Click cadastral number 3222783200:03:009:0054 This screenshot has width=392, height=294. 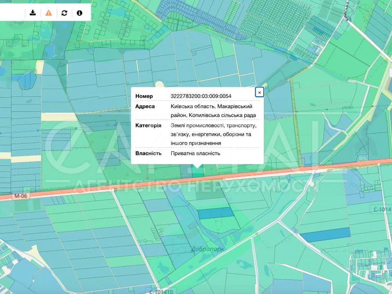(201, 96)
